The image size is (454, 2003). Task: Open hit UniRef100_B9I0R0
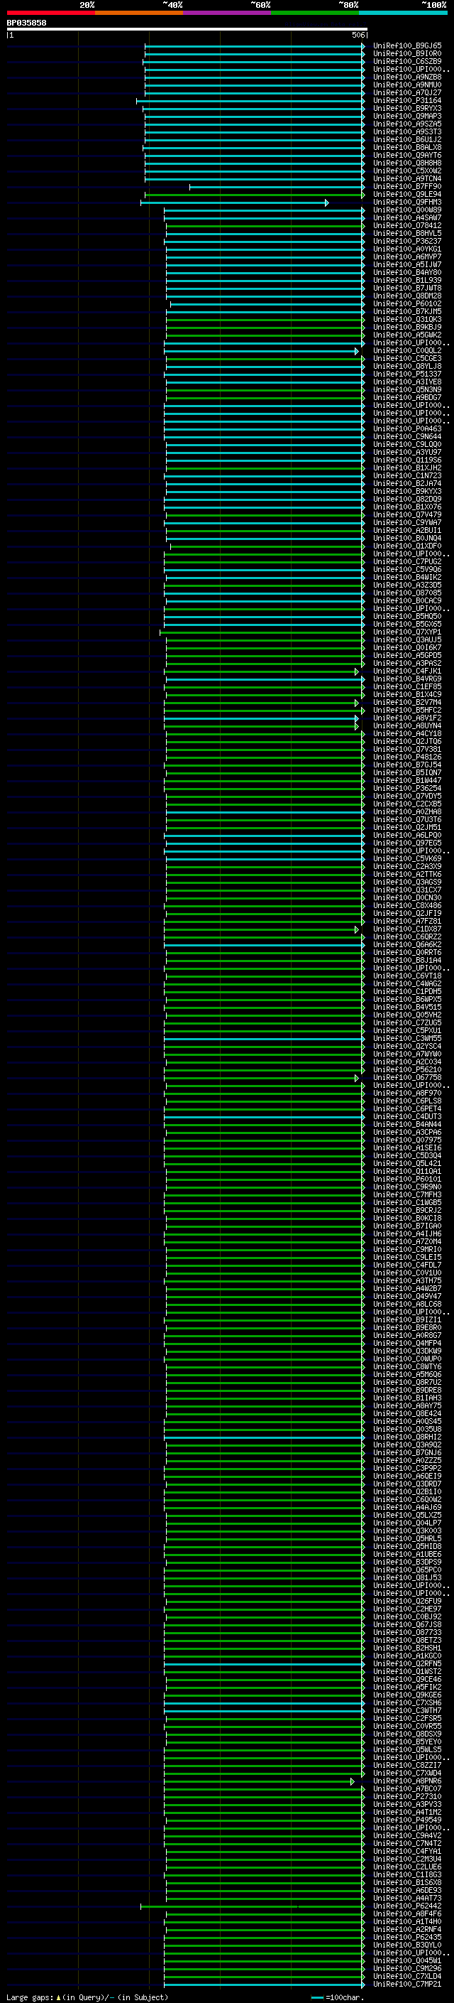(x=407, y=54)
